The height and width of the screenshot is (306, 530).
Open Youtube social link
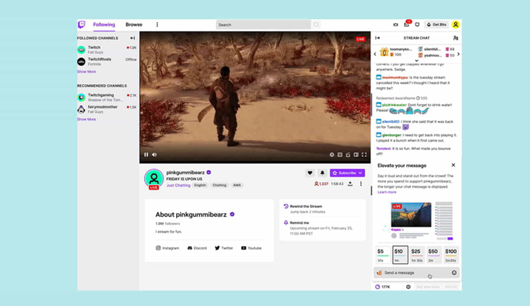click(x=251, y=248)
